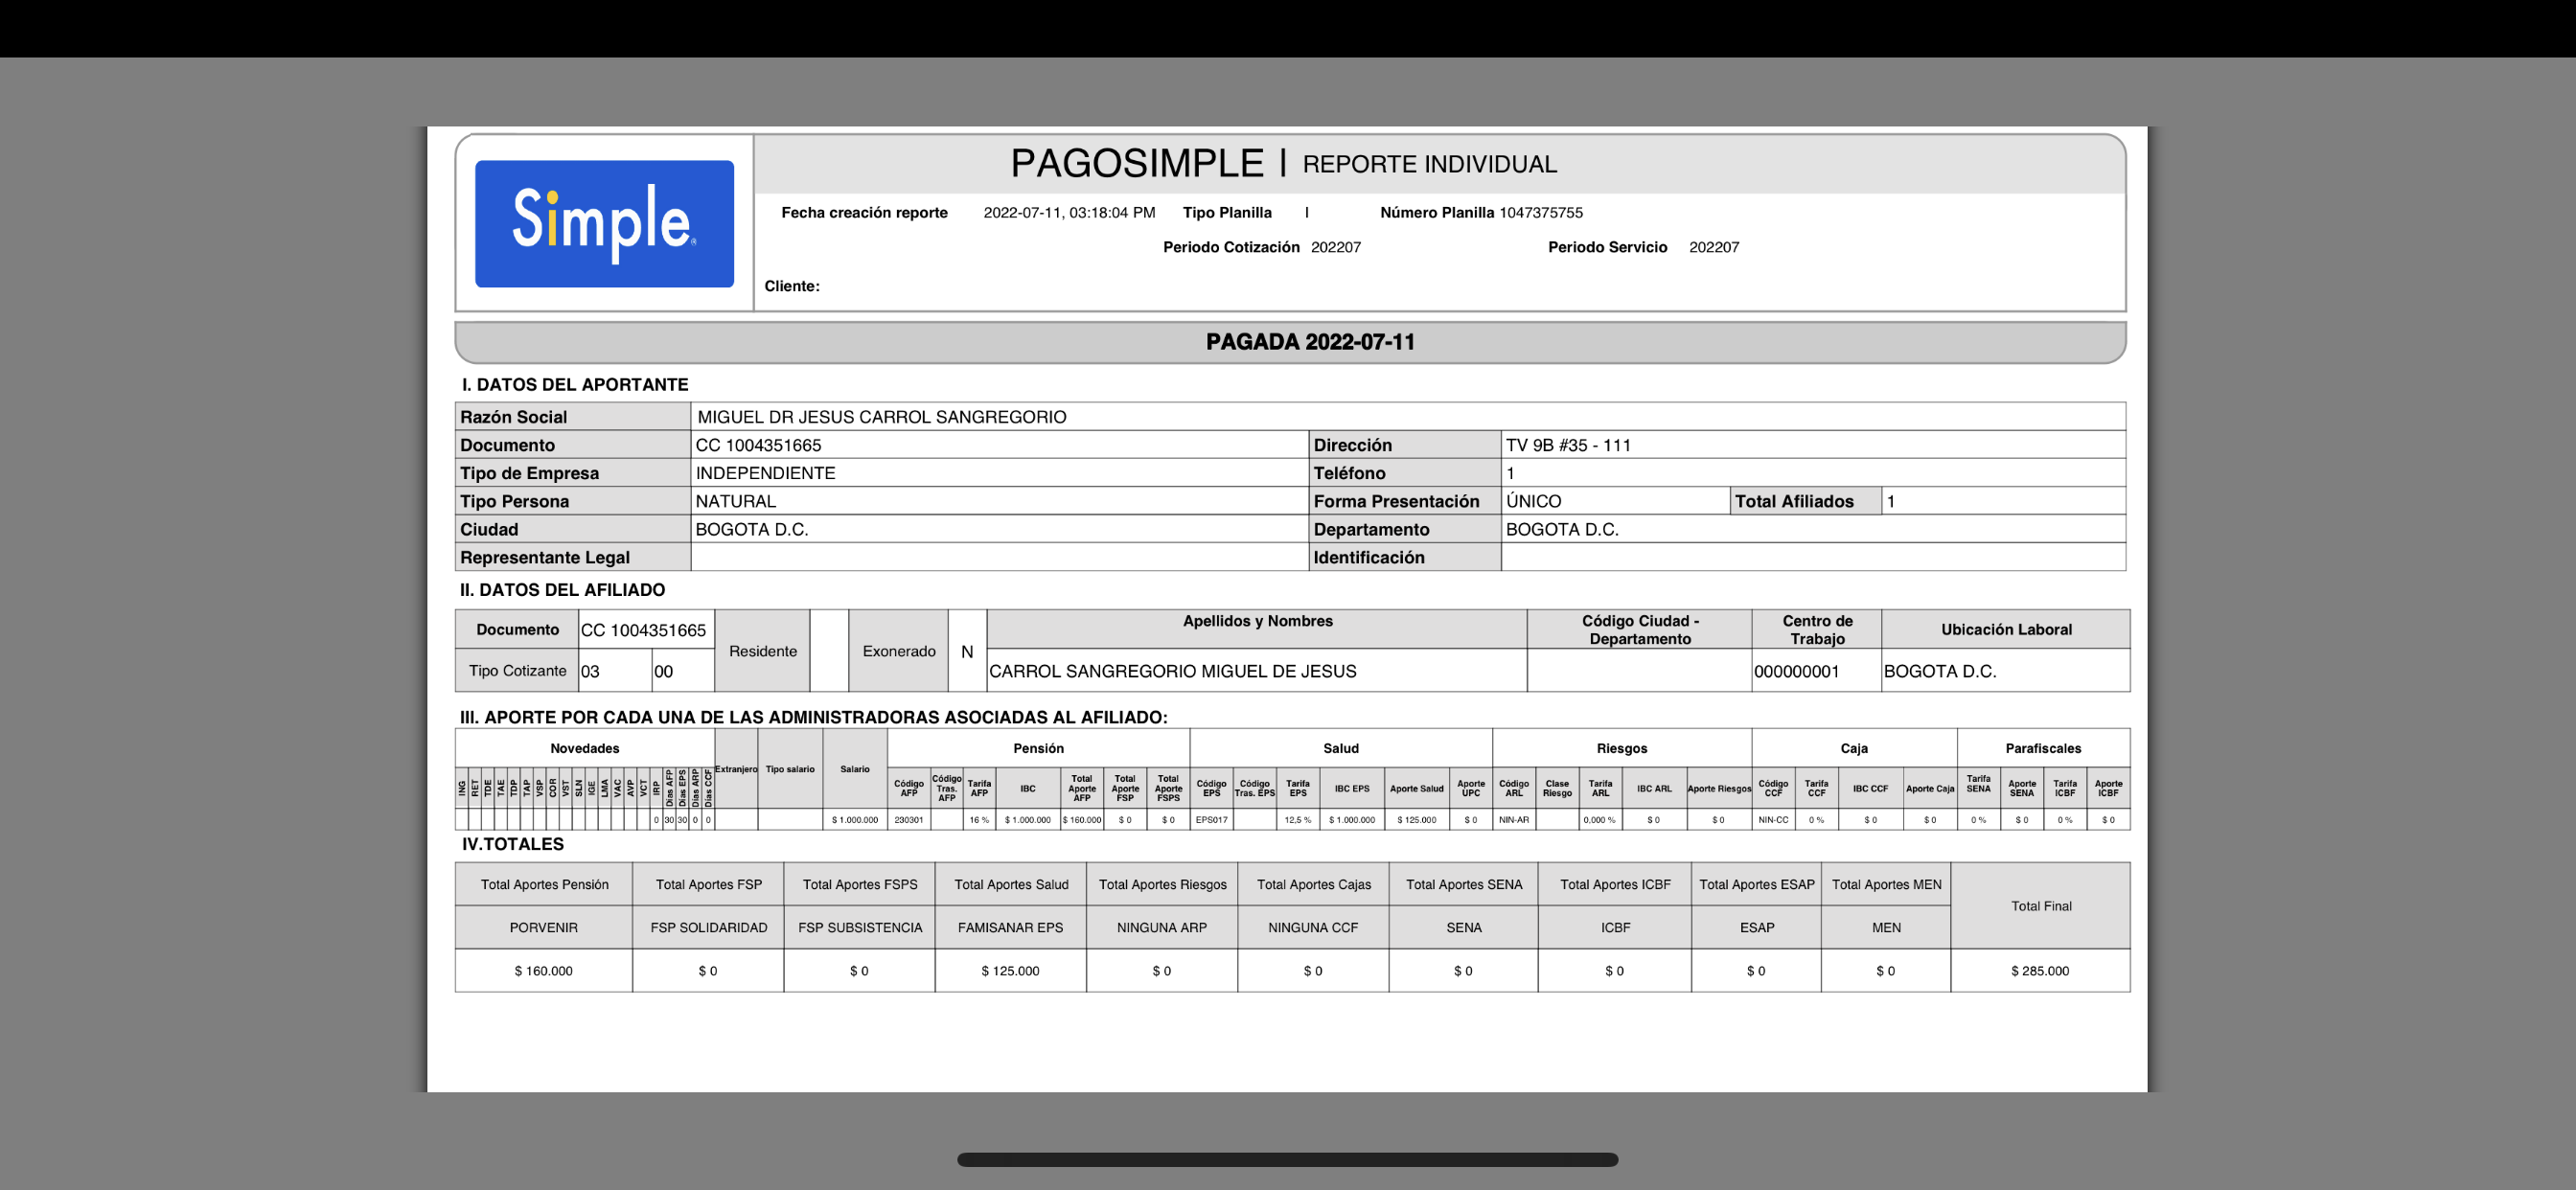Select the FAMISANAR EPS cell
Screen dimensions: 2576x1190
click(x=1010, y=927)
